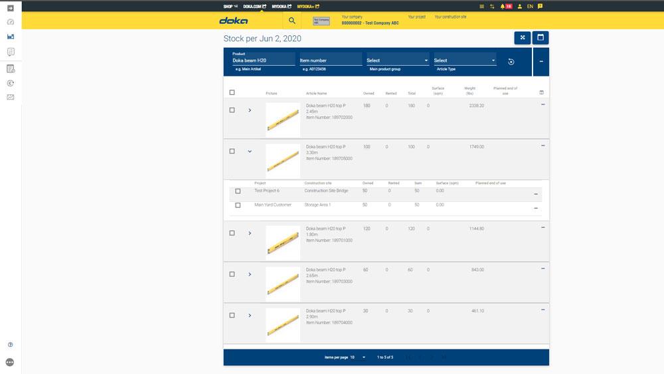Image resolution: width=664 pixels, height=374 pixels.
Task: Tick the checkbox for Test Project 6
Action: pyautogui.click(x=238, y=191)
